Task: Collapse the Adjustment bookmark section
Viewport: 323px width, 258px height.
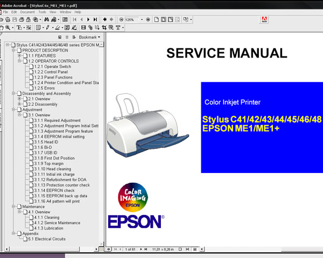Action: point(13,110)
